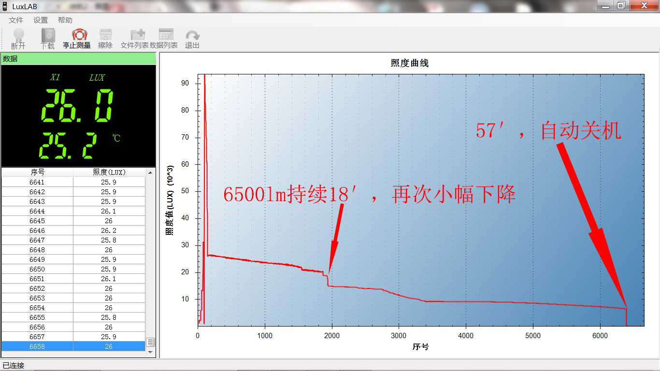Viewport: 660px width, 371px height.
Task: Maximize the LuxLAB window
Action: point(621,5)
